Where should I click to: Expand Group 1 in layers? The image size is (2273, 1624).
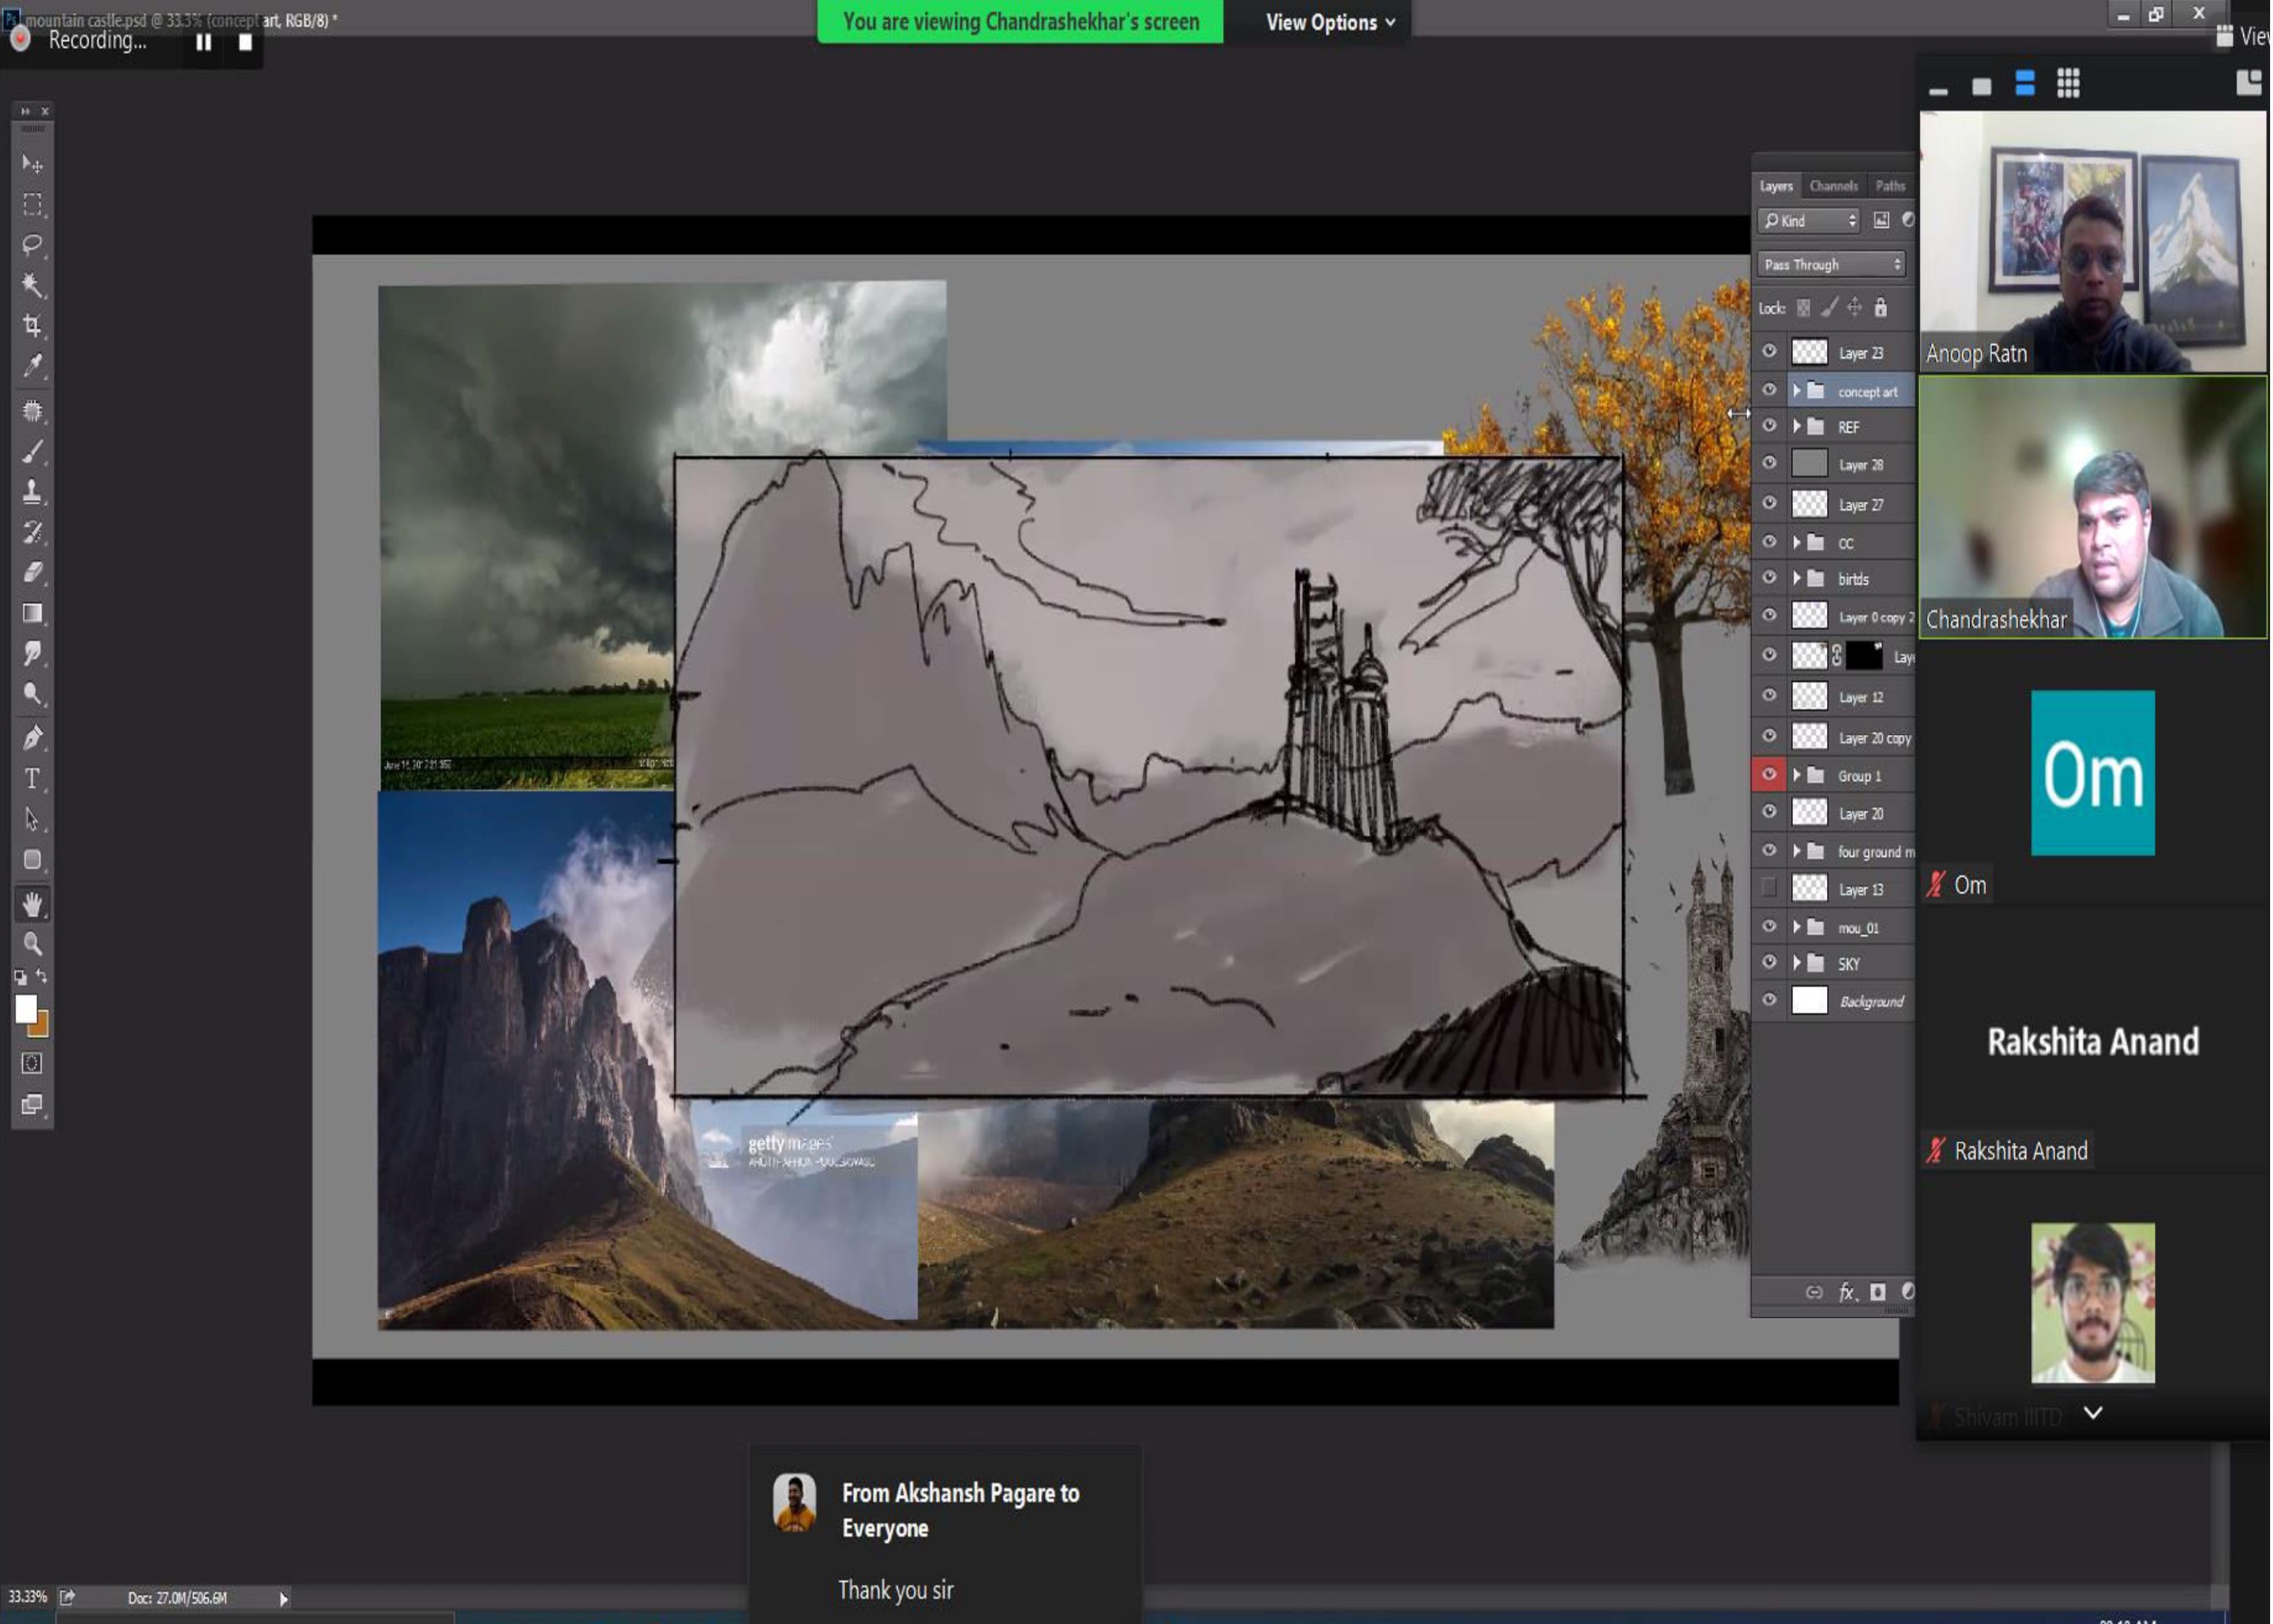click(1797, 775)
